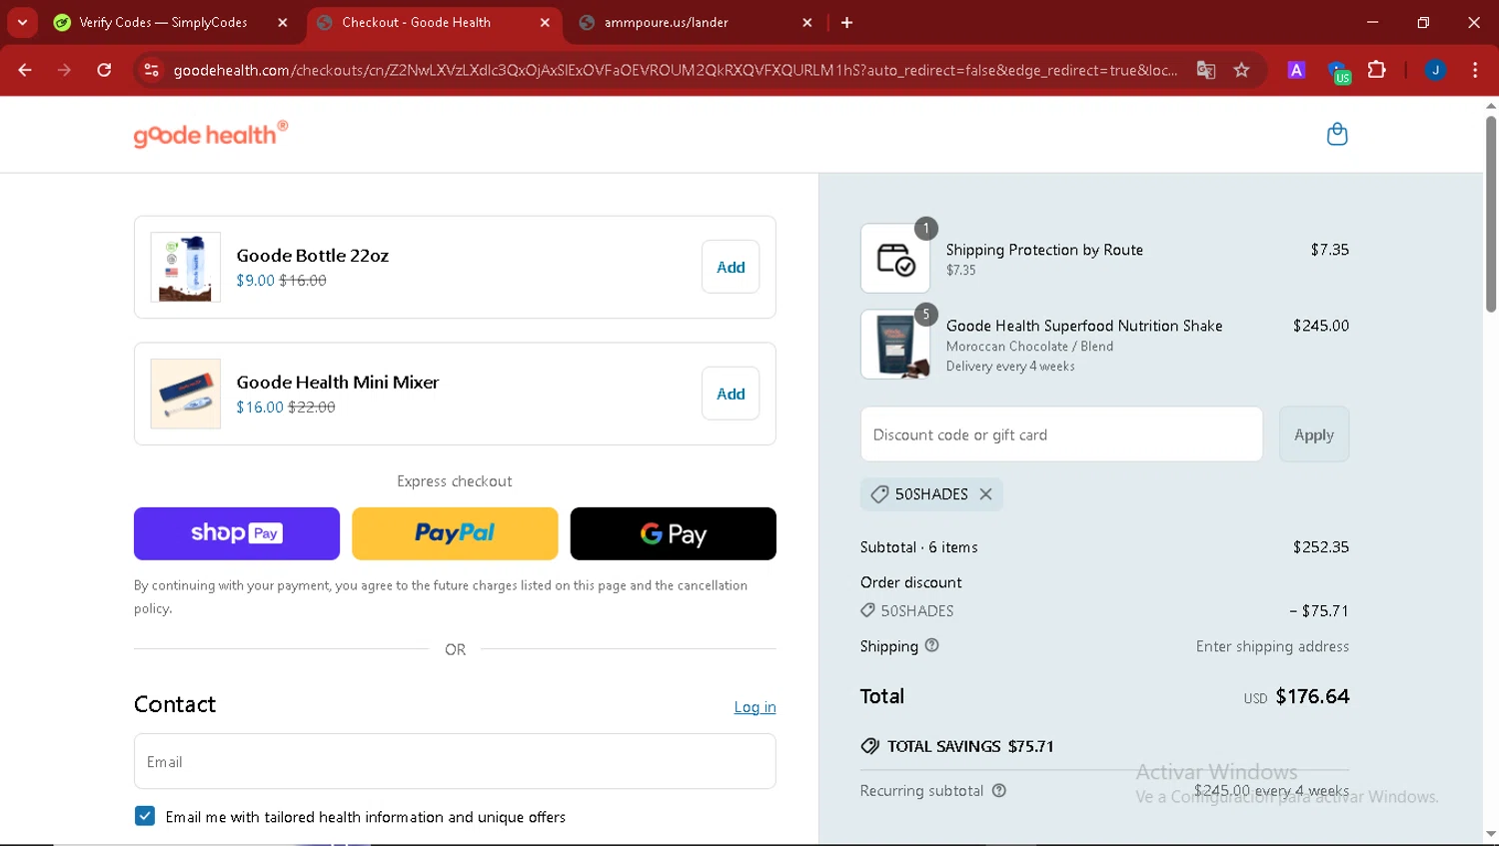Apply the discount code
Image resolution: width=1499 pixels, height=846 pixels.
click(1314, 434)
